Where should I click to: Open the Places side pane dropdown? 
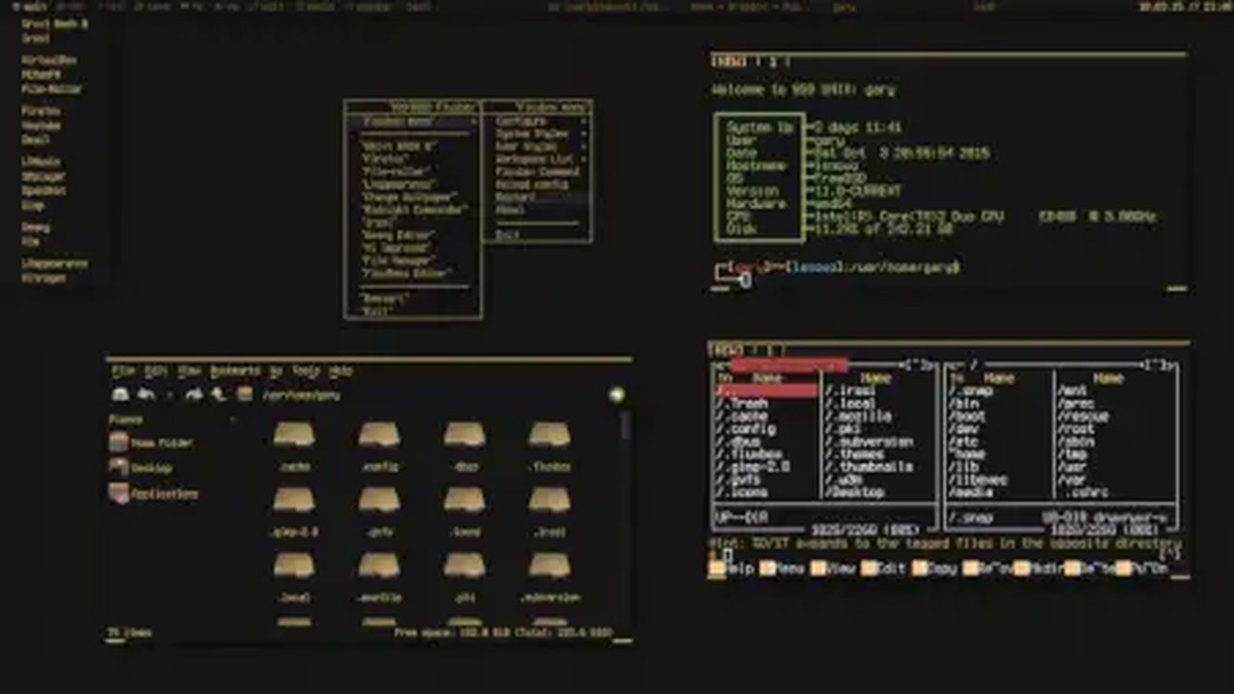[231, 420]
